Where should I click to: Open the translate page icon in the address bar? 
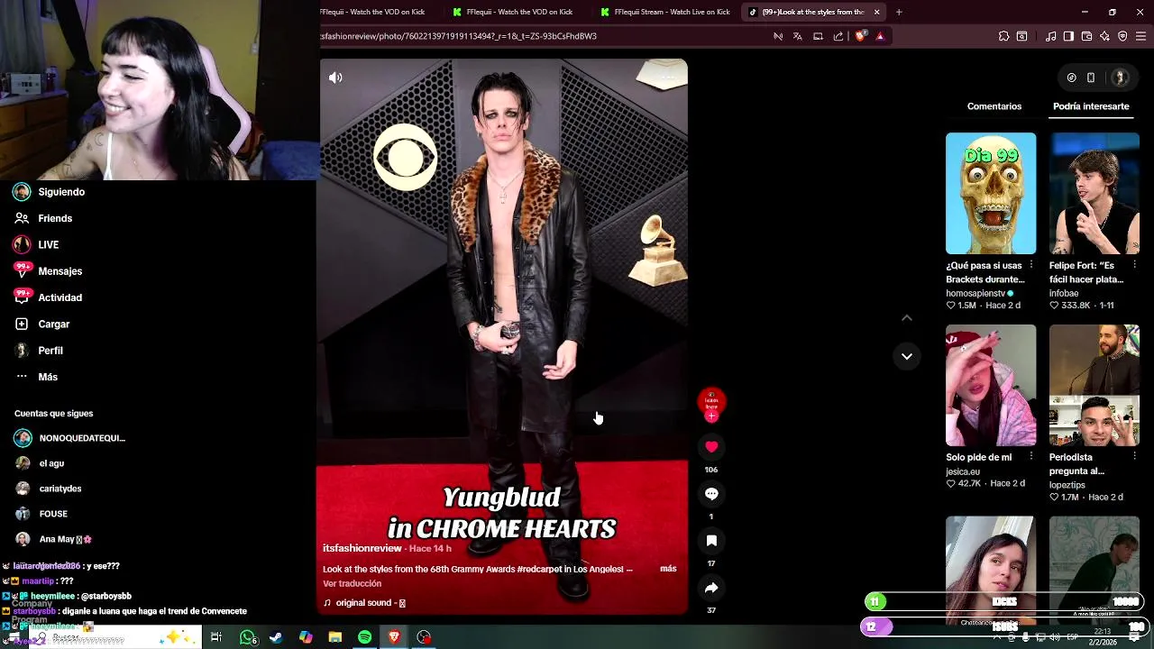pos(798,36)
